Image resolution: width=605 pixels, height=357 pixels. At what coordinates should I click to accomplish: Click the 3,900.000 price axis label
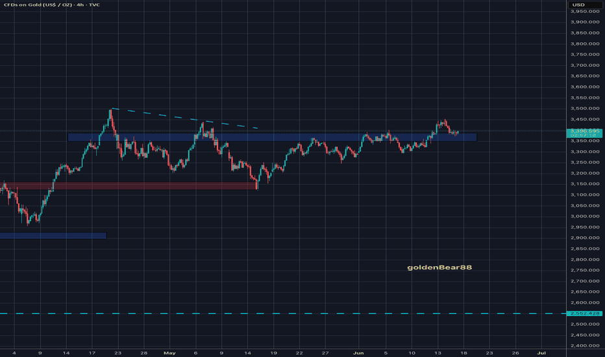pyautogui.click(x=585, y=22)
